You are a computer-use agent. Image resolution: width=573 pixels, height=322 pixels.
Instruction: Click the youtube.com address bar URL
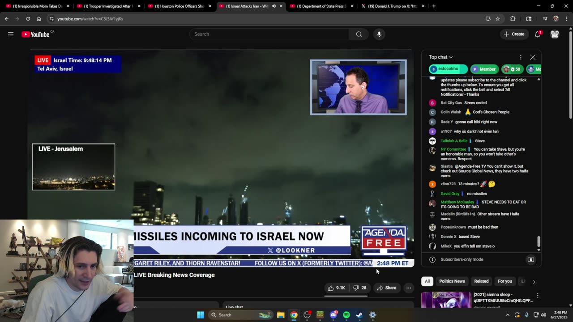tap(90, 19)
